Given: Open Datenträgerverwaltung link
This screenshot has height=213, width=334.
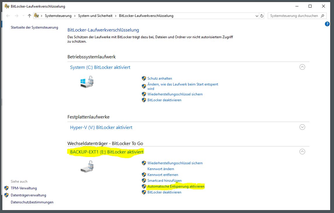Looking at the screenshot, I should tap(28, 195).
